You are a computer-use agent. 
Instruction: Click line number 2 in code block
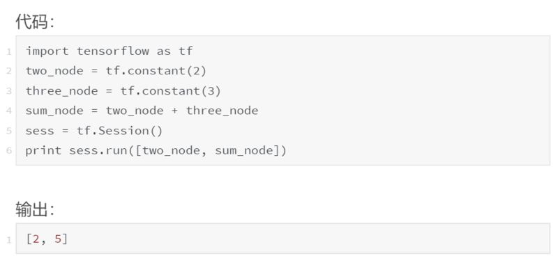coord(9,72)
